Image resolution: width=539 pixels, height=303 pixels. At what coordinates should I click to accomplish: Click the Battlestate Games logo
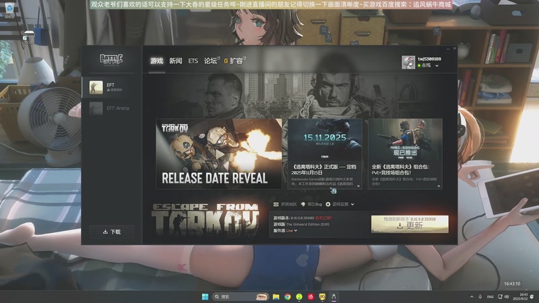[111, 59]
